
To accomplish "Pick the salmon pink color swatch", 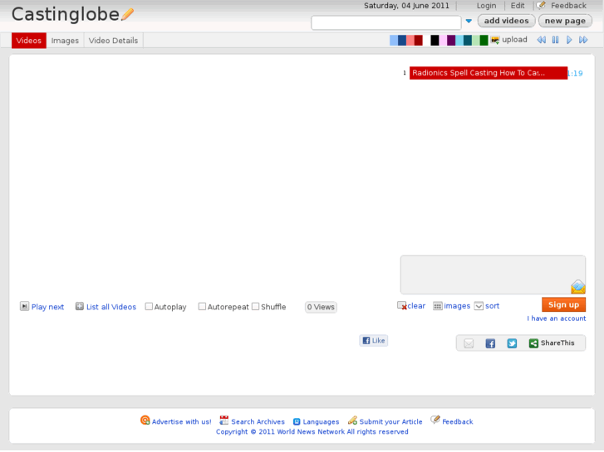I will pos(410,40).
